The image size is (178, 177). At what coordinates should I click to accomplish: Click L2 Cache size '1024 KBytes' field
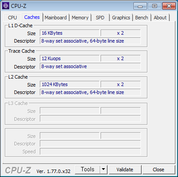point(70,84)
